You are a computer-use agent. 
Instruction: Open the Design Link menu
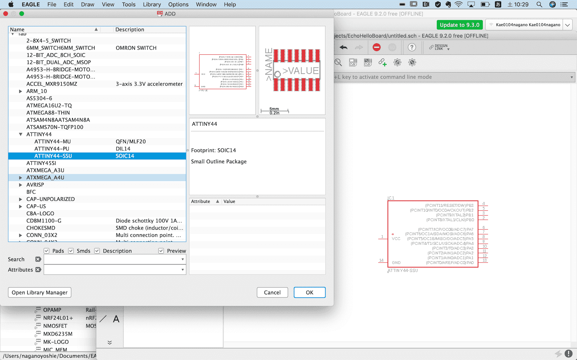coord(440,47)
